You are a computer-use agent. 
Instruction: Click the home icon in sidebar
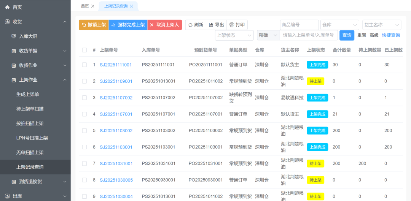point(7,7)
